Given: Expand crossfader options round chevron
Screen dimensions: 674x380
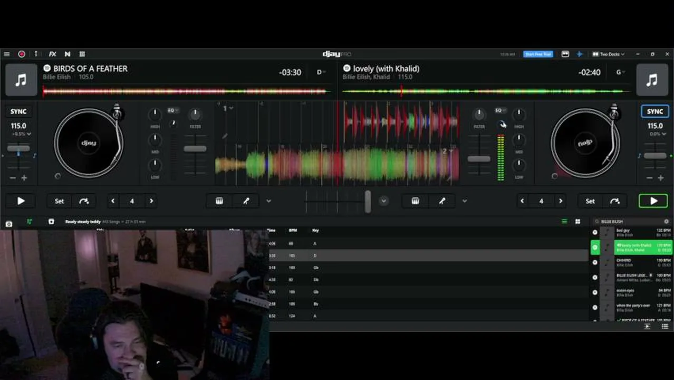Looking at the screenshot, I should coord(384,201).
